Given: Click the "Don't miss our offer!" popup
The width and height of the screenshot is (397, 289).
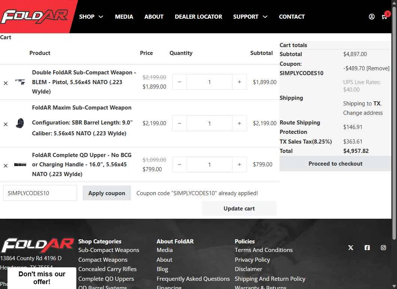Looking at the screenshot, I should (x=42, y=278).
